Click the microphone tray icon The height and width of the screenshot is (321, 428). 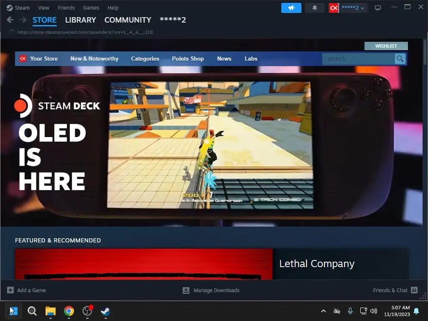click(x=350, y=311)
